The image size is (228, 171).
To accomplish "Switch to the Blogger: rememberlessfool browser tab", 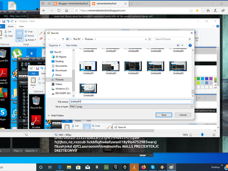I will tap(71, 4).
